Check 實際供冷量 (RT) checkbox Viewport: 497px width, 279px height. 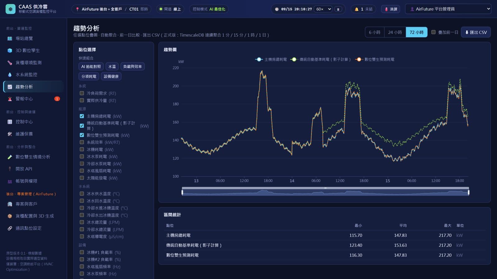pyautogui.click(x=82, y=100)
